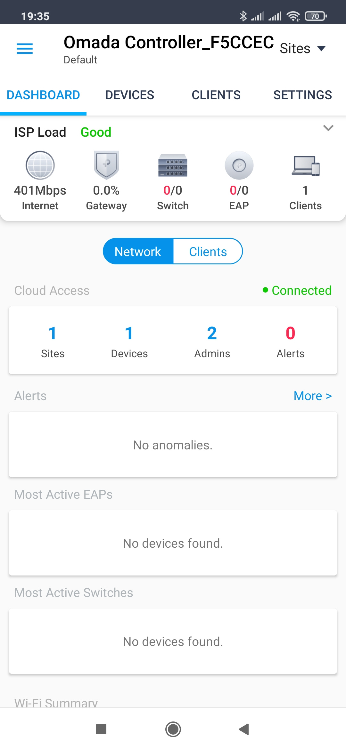Expand the ISP Load panel chevron
This screenshot has width=346, height=749.
pyautogui.click(x=328, y=128)
